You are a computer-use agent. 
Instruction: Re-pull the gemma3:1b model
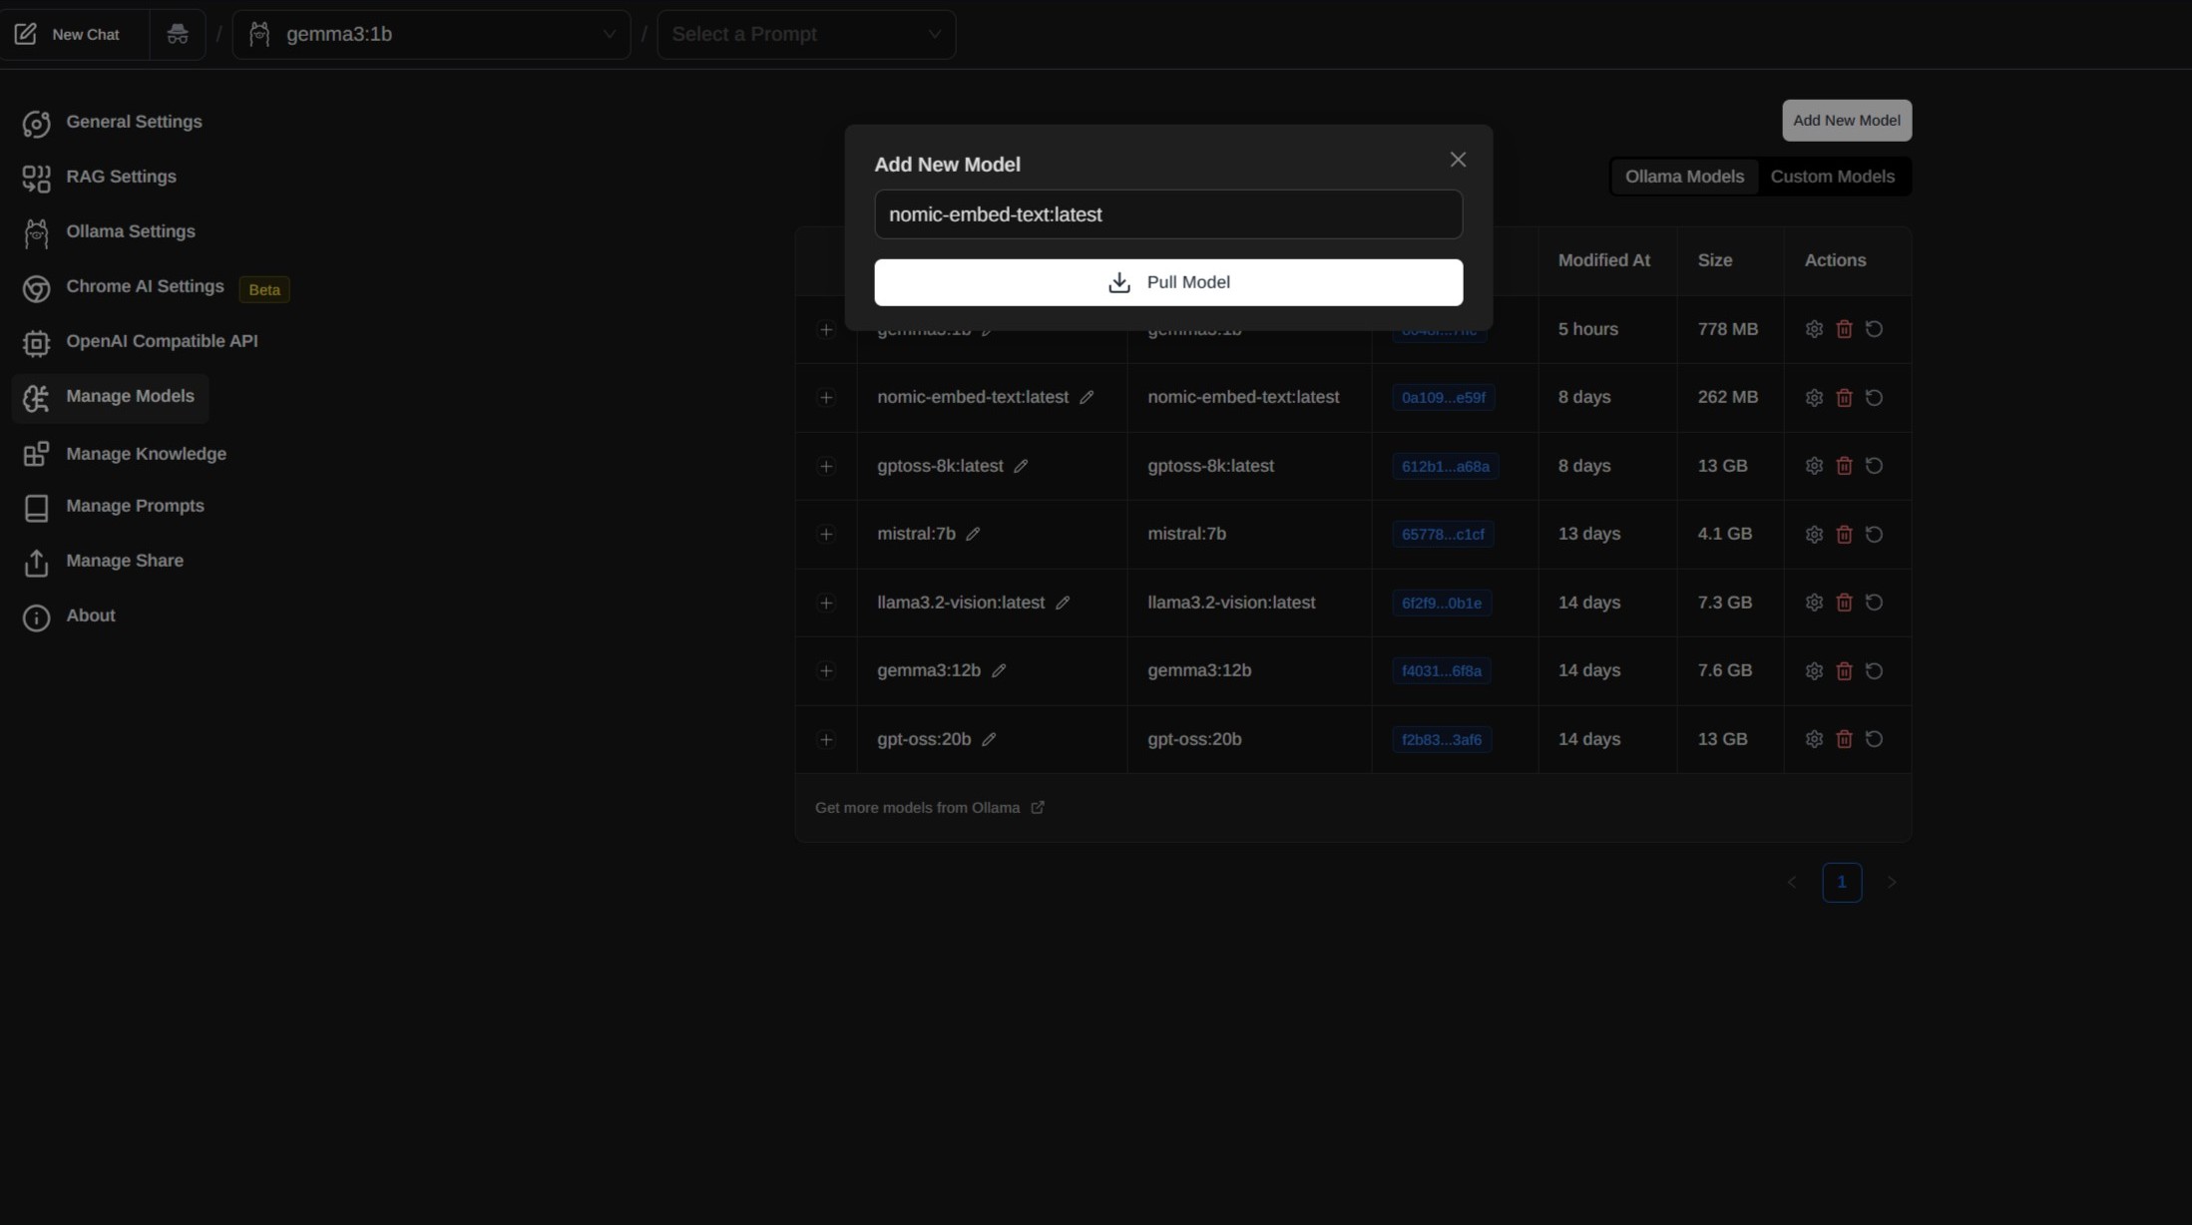pyautogui.click(x=1874, y=329)
